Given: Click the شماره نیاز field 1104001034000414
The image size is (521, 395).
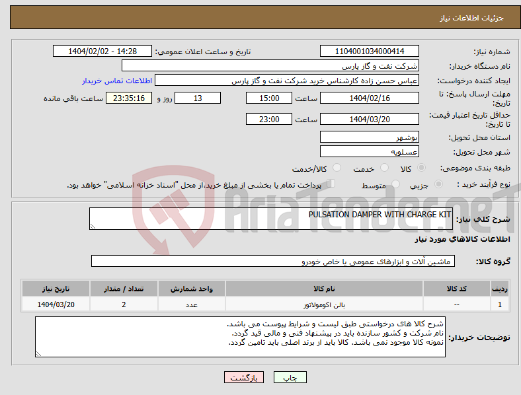Looking at the screenshot, I should [369, 51].
